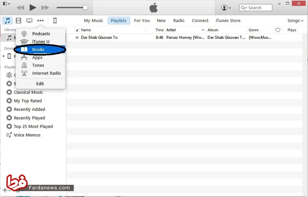Screen dimensions: 308x197
Task: Open the Top 25 Most Played playlist
Action: 33,126
